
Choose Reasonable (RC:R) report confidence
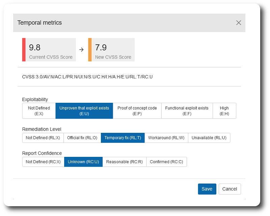[x=124, y=162]
